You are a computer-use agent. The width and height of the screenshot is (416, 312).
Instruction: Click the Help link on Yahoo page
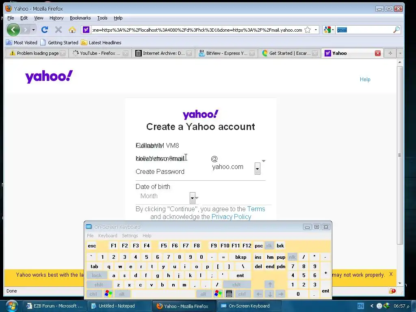point(365,79)
